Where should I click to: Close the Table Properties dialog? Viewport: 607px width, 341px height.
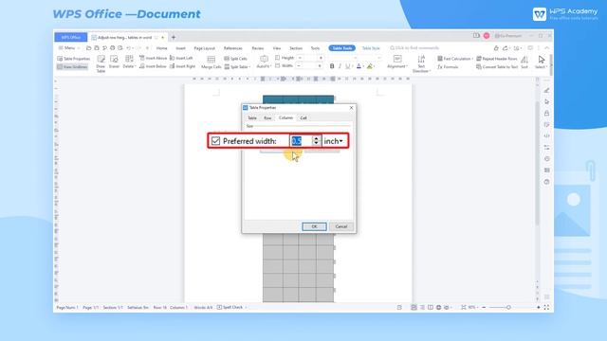tap(351, 108)
